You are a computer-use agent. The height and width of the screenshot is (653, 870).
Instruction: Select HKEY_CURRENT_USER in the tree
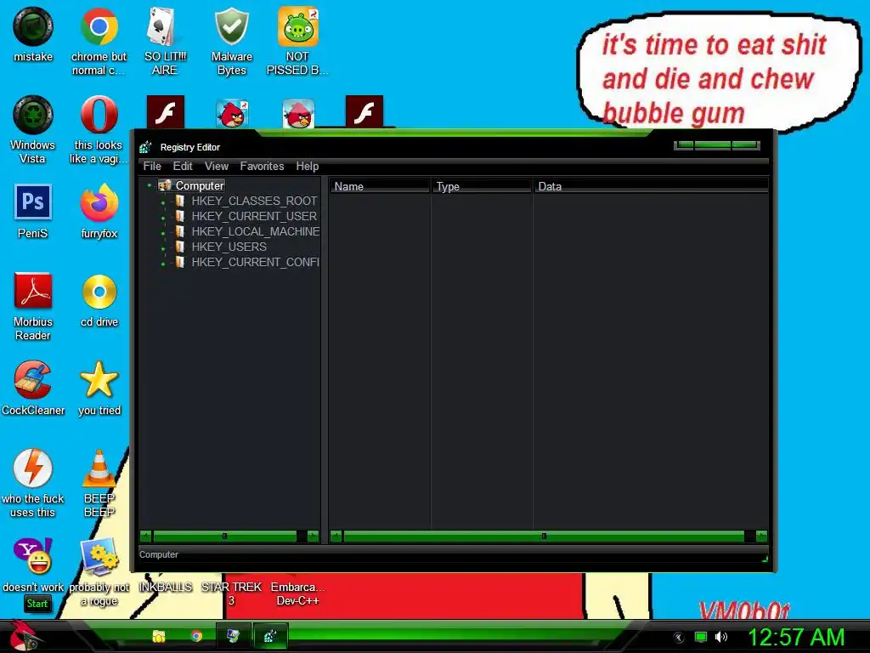pyautogui.click(x=254, y=216)
